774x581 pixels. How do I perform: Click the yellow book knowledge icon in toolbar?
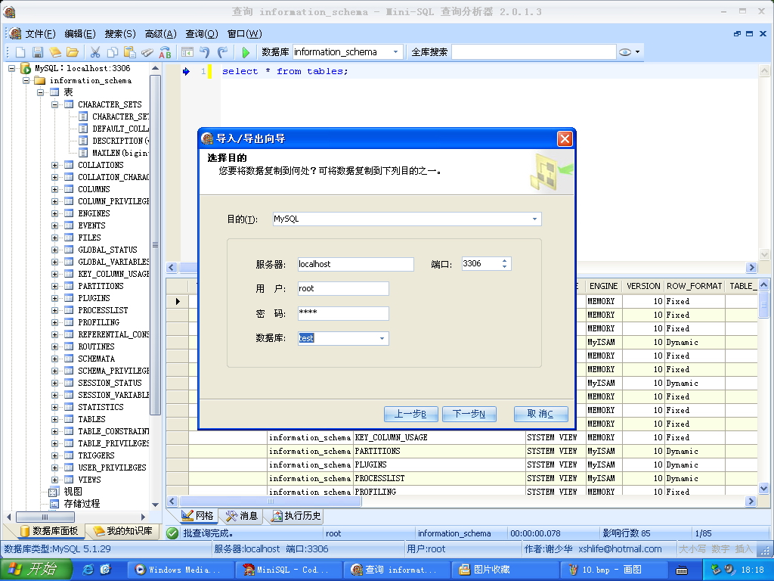[54, 52]
